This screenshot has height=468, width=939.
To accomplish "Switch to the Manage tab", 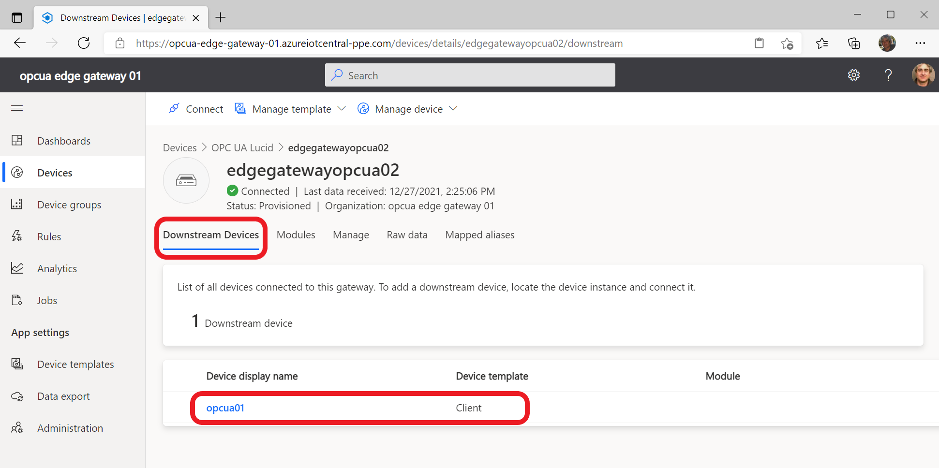I will click(x=351, y=235).
